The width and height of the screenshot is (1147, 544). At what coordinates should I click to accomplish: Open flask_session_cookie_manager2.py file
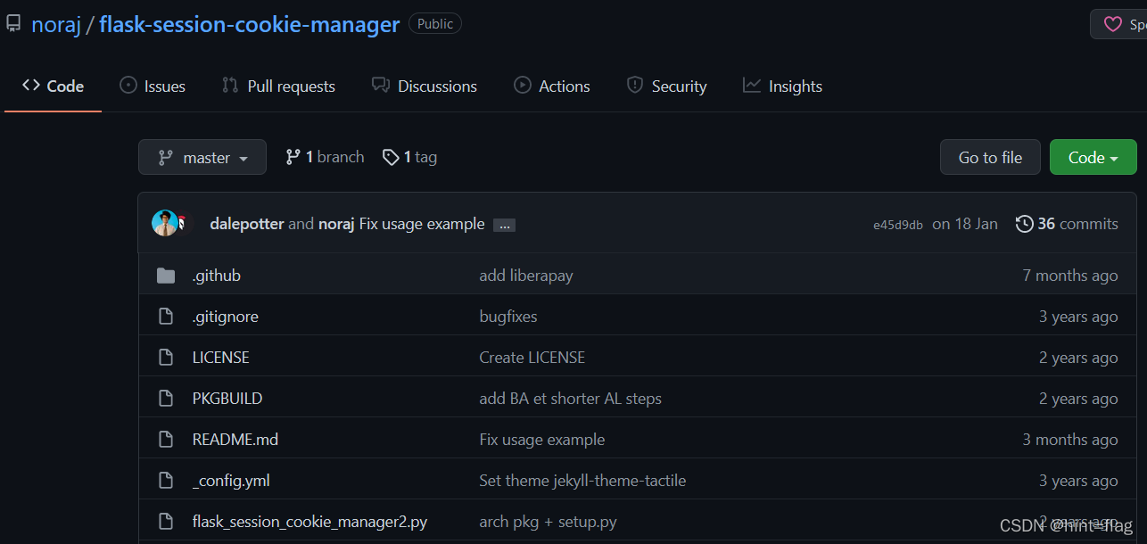(x=310, y=522)
